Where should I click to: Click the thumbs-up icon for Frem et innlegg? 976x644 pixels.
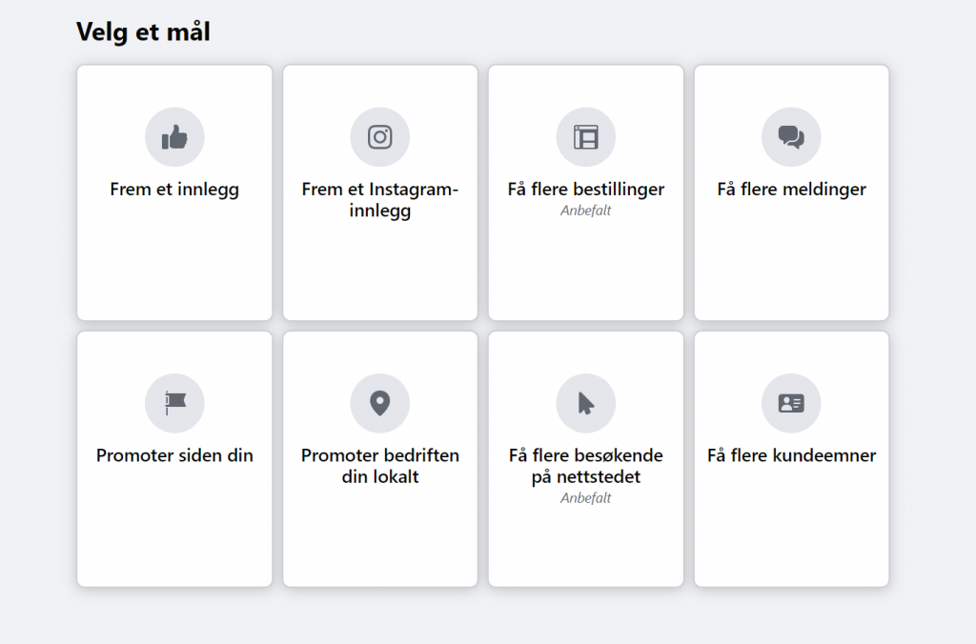pos(174,137)
